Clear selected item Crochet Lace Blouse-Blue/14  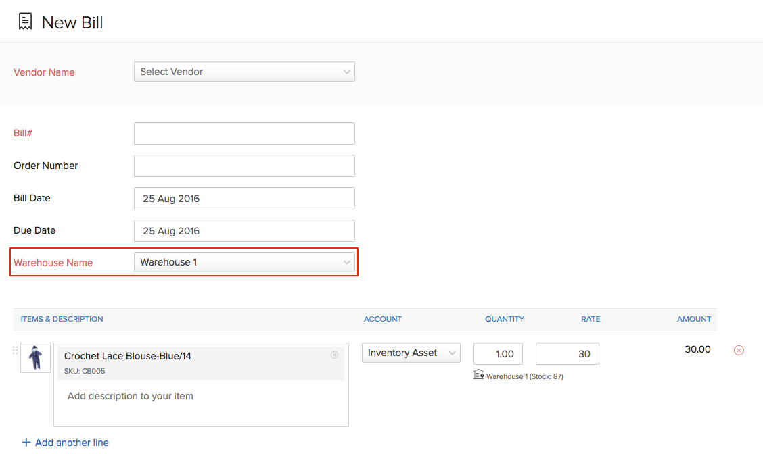pyautogui.click(x=334, y=355)
